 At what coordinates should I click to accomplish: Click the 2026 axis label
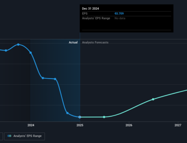(129, 125)
